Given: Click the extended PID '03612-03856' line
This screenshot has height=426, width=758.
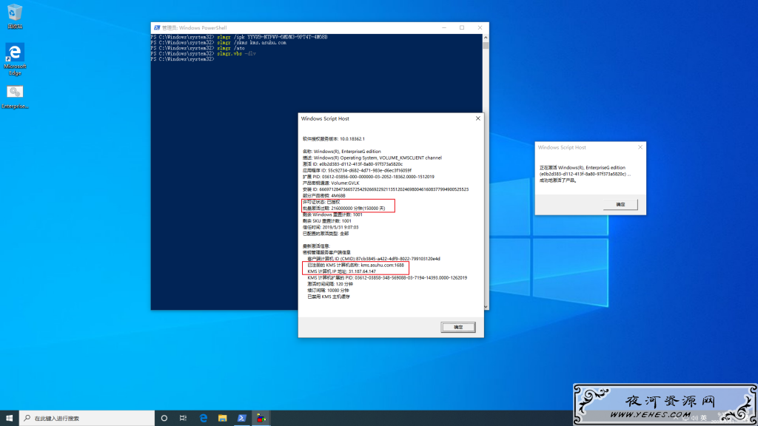Looking at the screenshot, I should [369, 177].
